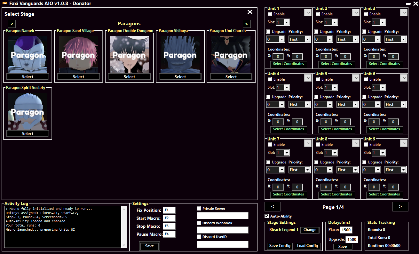This screenshot has height=254, width=419.
Task: Expand the Unit 1 top-right gray dropdown
Action: coord(308,12)
